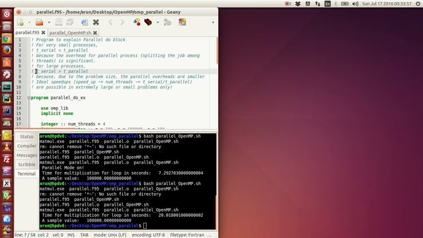This screenshot has width=423, height=238.
Task: Open Files manager in launcher
Action: pos(7,26)
